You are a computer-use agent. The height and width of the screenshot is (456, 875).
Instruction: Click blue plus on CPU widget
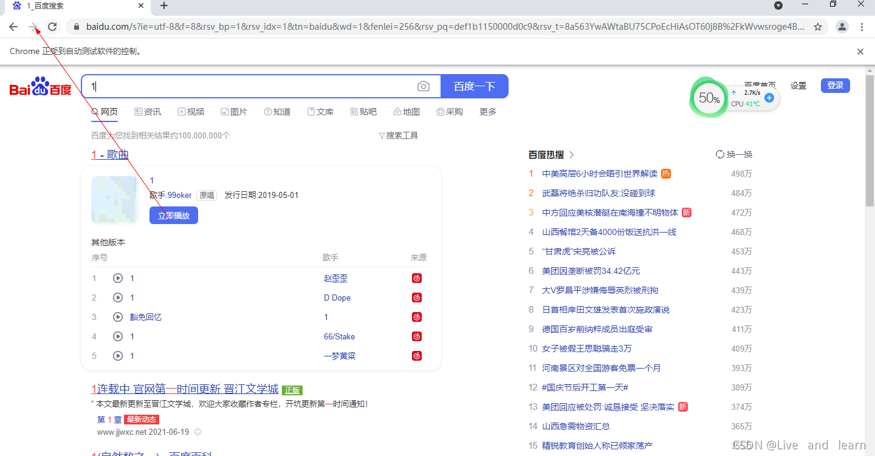tap(769, 97)
